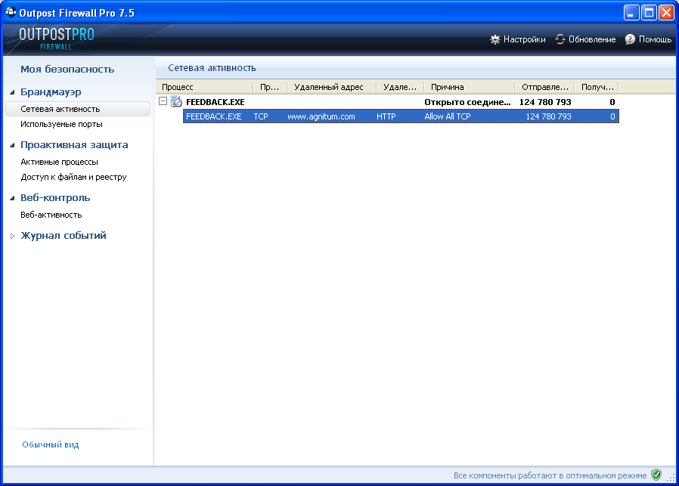Click the Журнал событий heading
Viewport: 679px width, 486px height.
coord(64,235)
